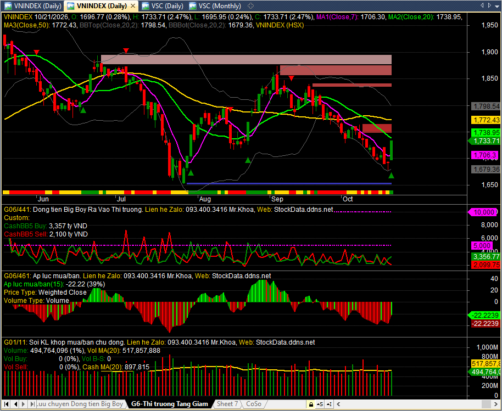Viewport: 502px width, 411px height.
Task: Toggle the symbol link (S) button
Action: pos(320,404)
